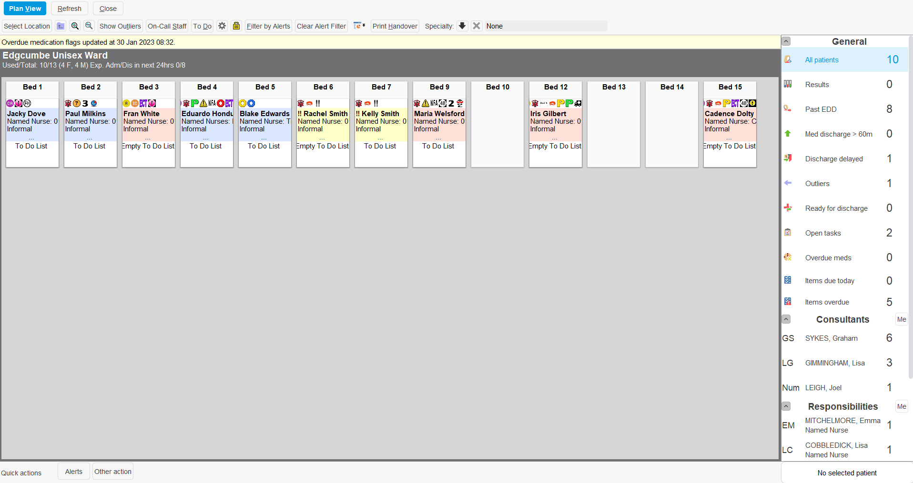Open On-Call Staff list
913x483 pixels.
[x=167, y=26]
